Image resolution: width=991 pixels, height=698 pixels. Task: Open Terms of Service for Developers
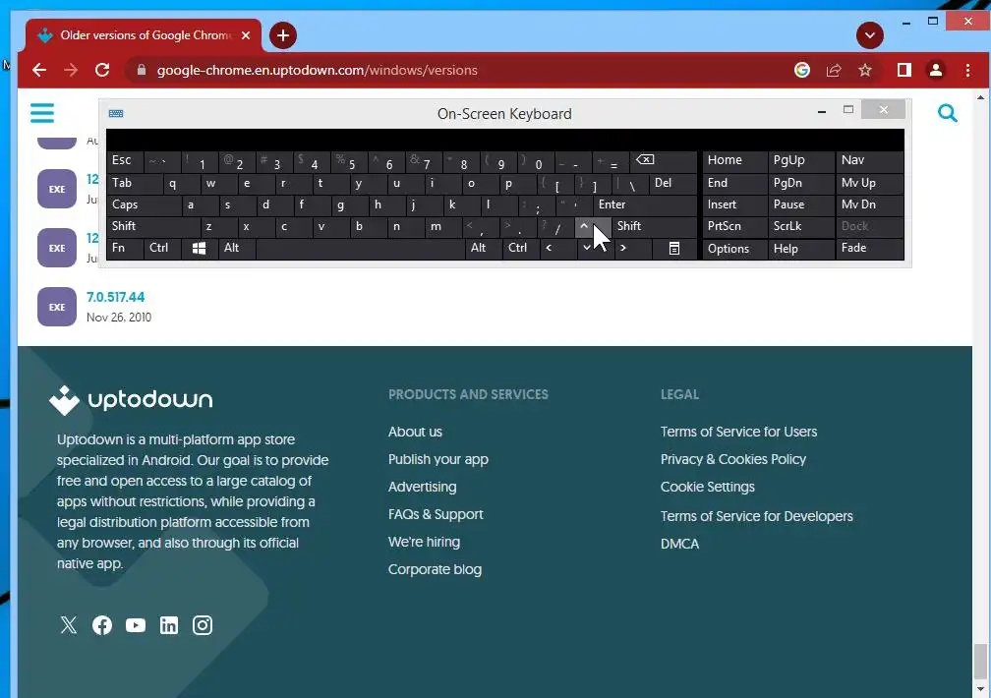[x=757, y=516]
